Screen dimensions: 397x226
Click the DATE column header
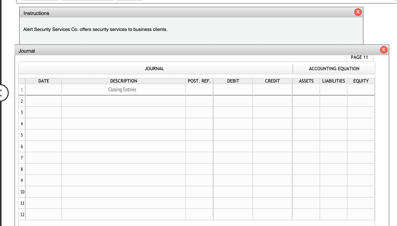pyautogui.click(x=43, y=81)
